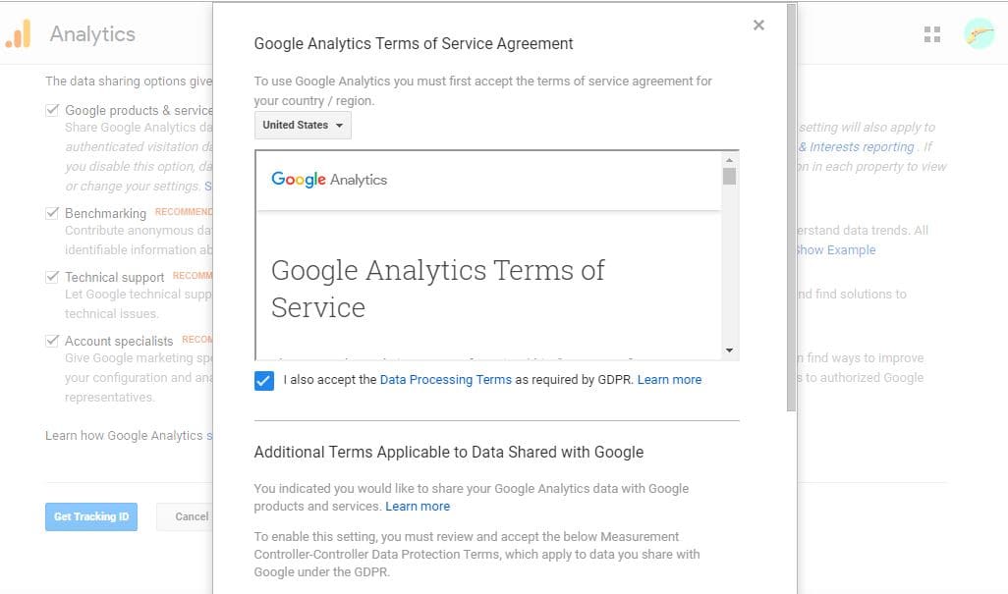Open the United States country dropdown

point(303,126)
